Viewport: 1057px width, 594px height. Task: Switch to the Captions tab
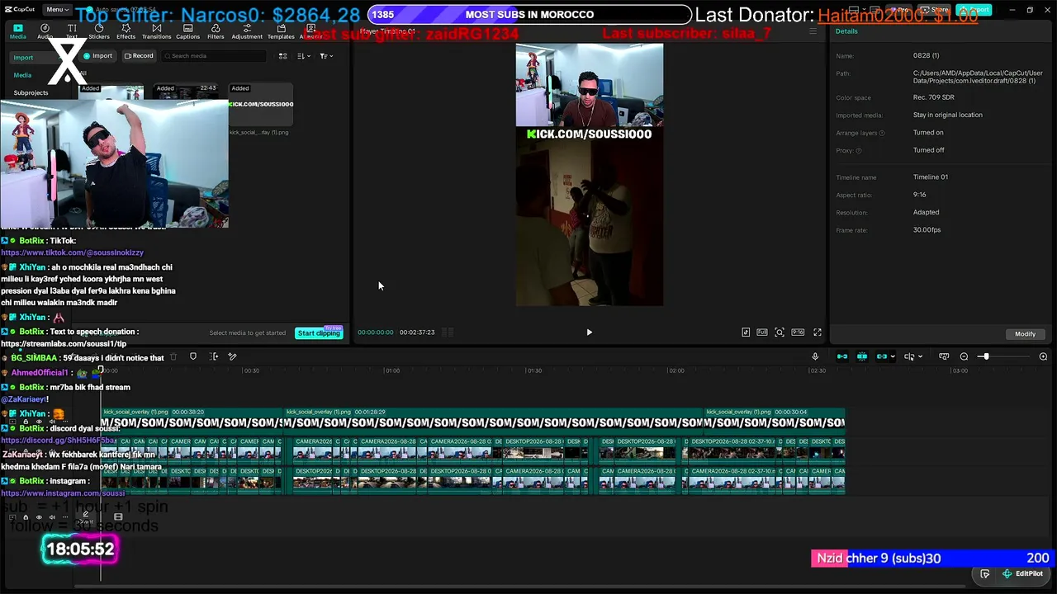click(x=187, y=31)
